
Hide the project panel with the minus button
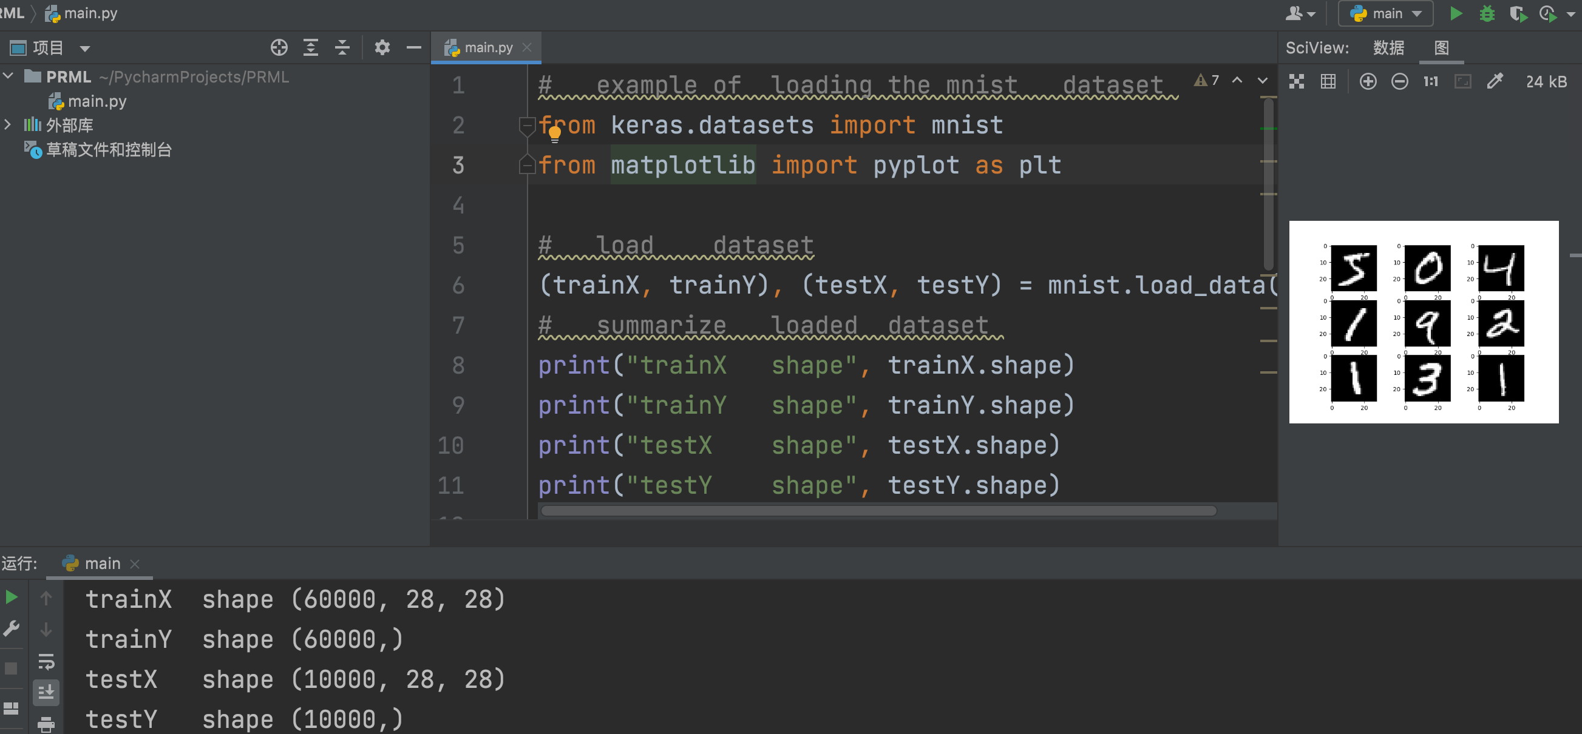click(x=413, y=47)
